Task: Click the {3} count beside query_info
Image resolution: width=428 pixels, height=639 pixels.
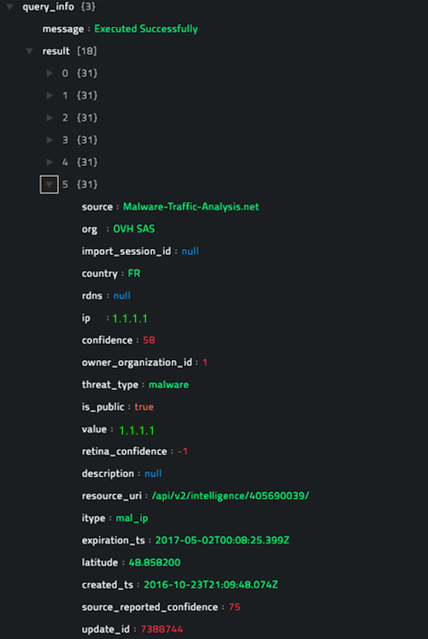Action: [x=88, y=7]
